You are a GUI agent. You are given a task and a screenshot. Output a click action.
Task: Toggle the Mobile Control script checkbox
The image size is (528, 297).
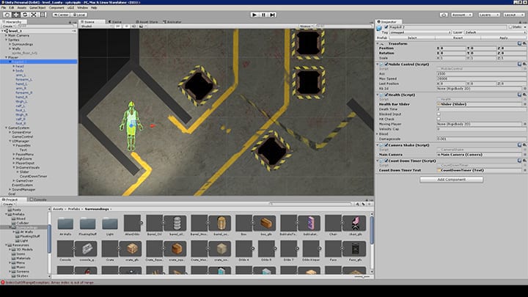(387, 65)
